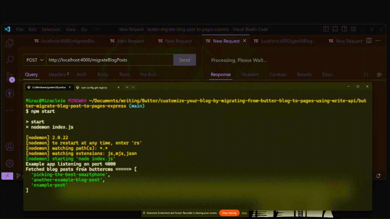Open the Search view in activity bar
This screenshot has height=219, width=390.
tap(9, 60)
